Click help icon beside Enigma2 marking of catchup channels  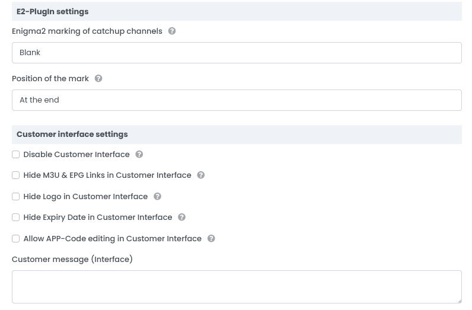tap(172, 31)
